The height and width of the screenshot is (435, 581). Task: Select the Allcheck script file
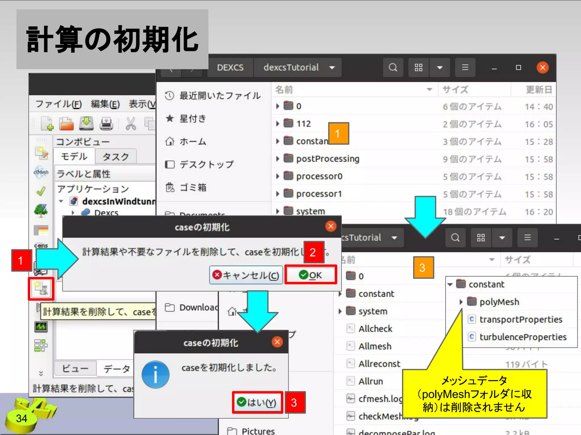(x=375, y=329)
